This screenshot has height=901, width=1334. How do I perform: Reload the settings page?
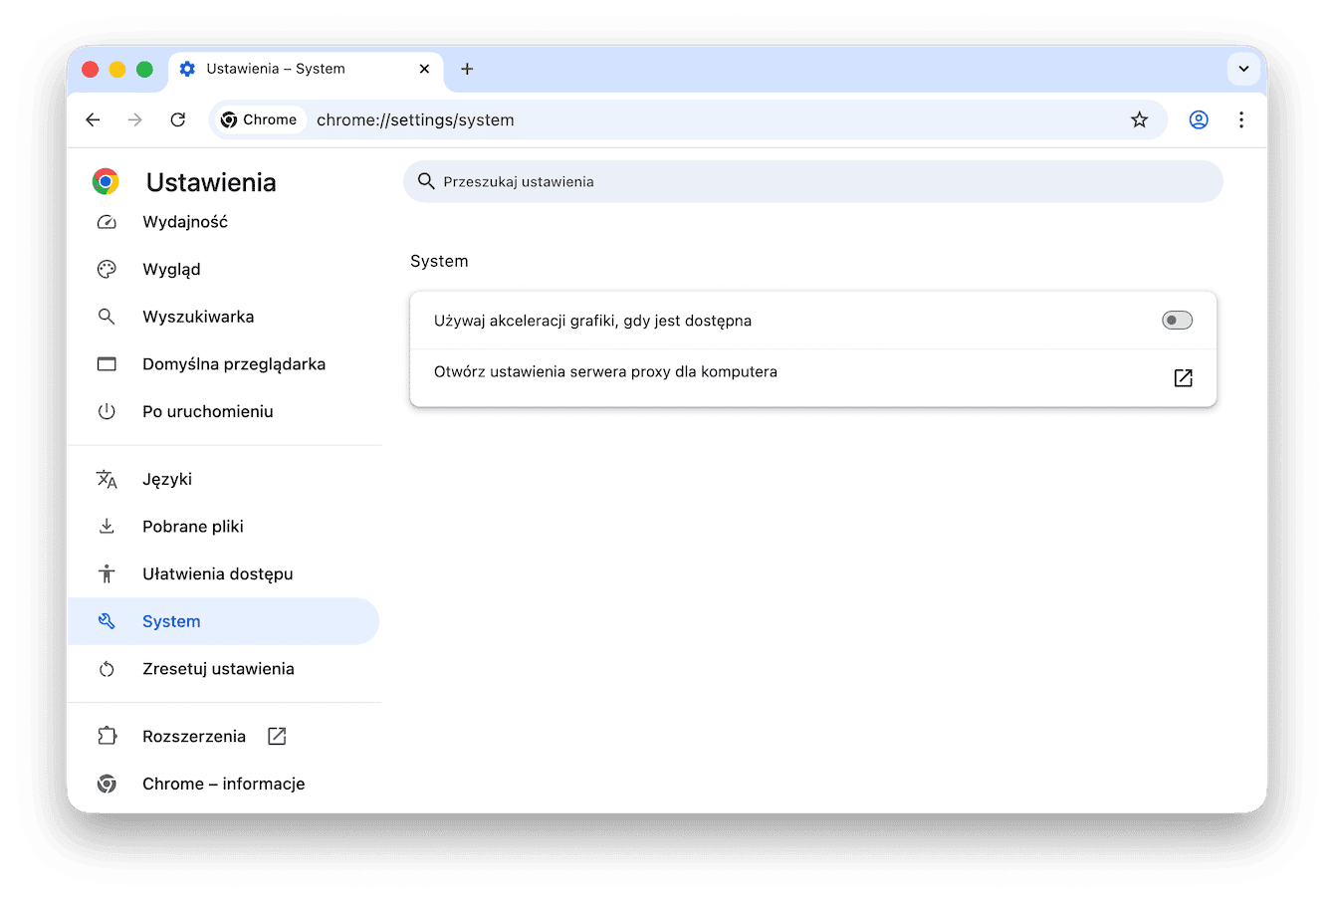(x=178, y=119)
